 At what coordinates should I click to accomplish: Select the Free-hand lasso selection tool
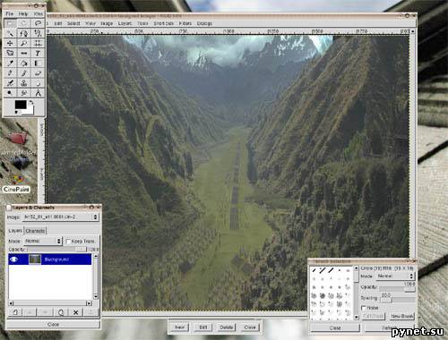pyautogui.click(x=38, y=23)
